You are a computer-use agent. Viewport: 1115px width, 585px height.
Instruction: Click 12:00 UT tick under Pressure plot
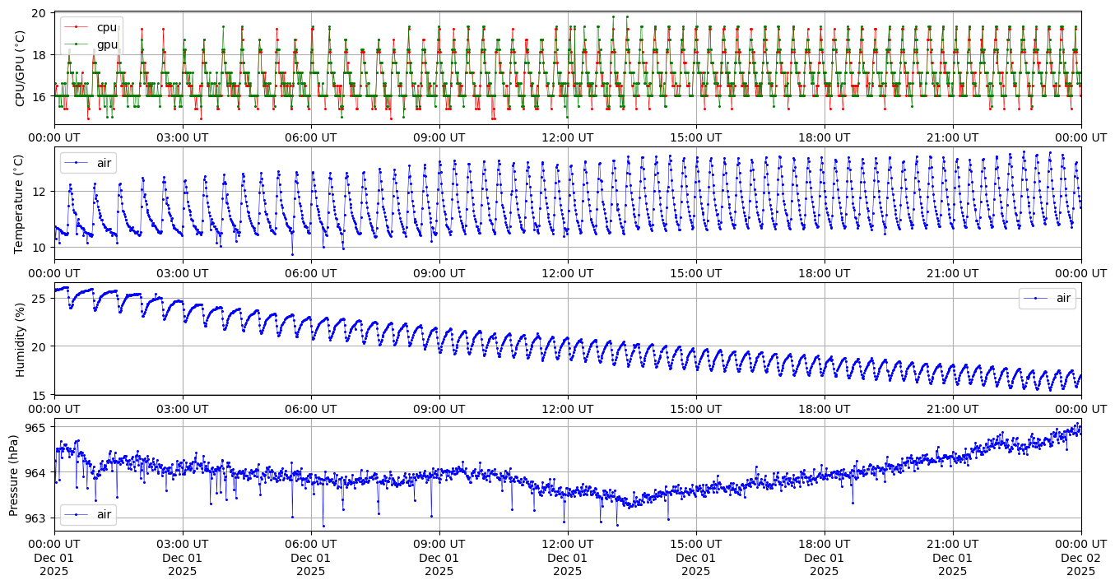567,543
